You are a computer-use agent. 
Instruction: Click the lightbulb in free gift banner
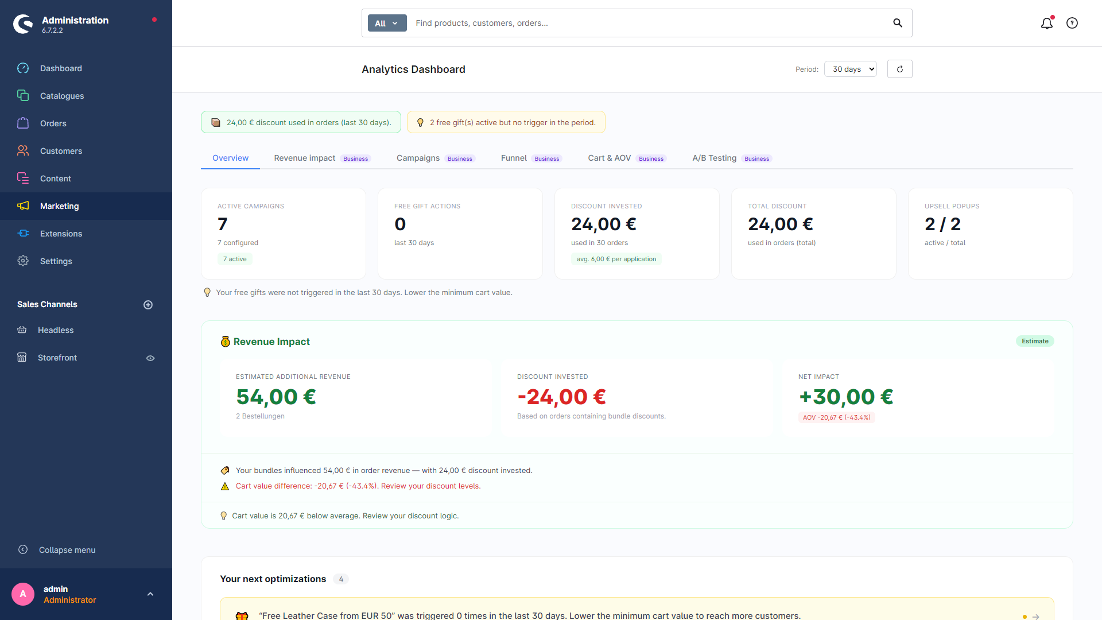(420, 123)
